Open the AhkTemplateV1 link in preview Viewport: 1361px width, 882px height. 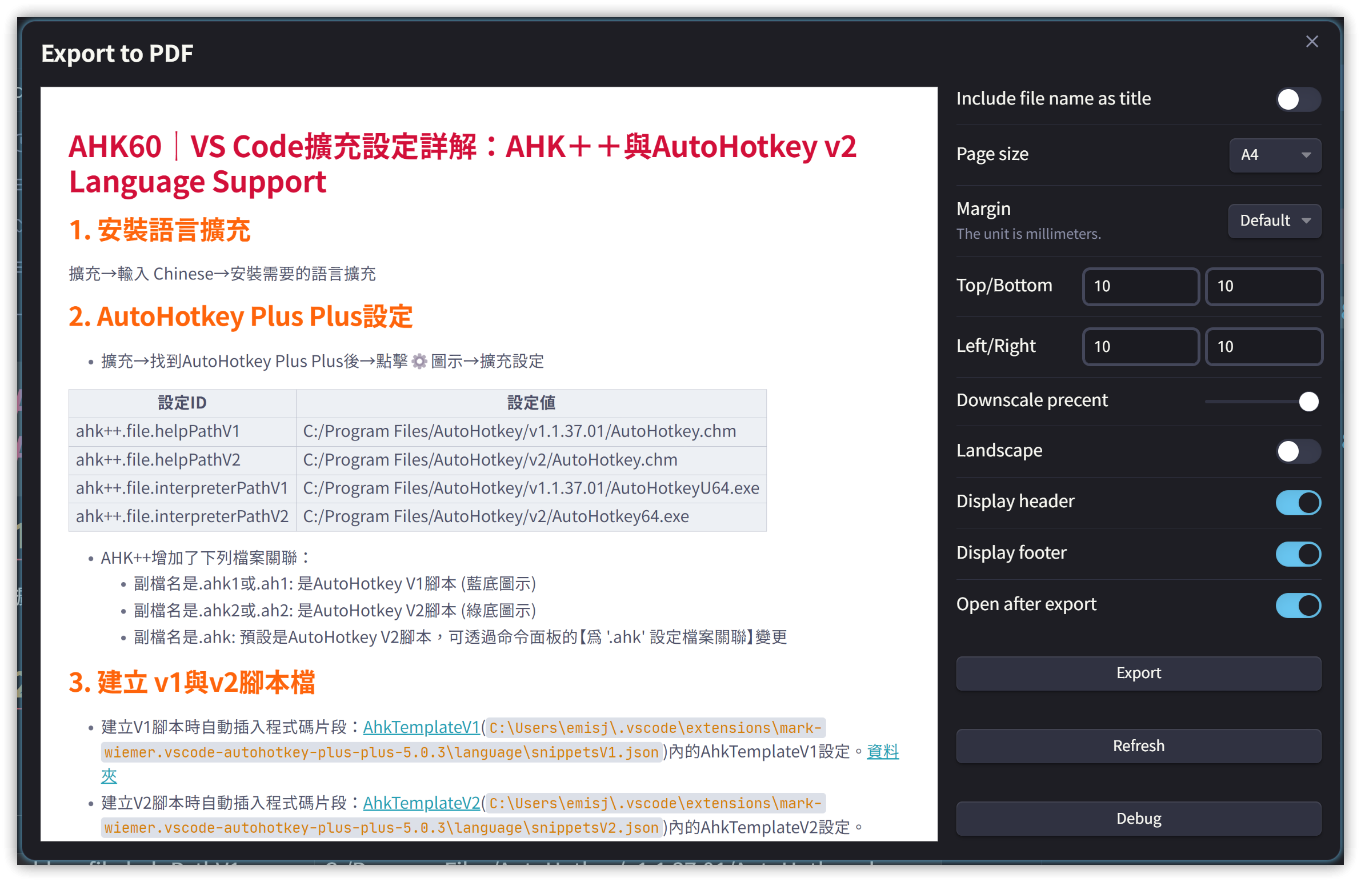coord(421,727)
